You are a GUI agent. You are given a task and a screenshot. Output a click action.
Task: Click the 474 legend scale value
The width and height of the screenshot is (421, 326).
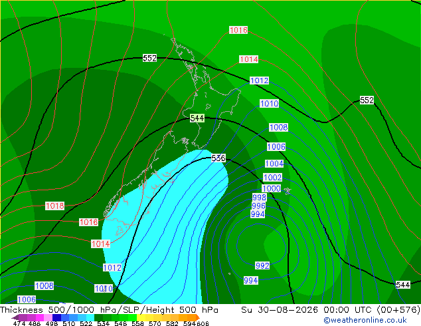pos(19,323)
